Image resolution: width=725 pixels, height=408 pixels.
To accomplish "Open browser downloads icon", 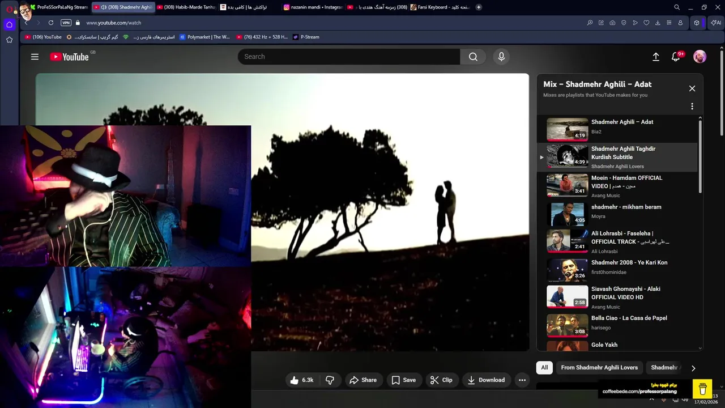I will coord(658,23).
